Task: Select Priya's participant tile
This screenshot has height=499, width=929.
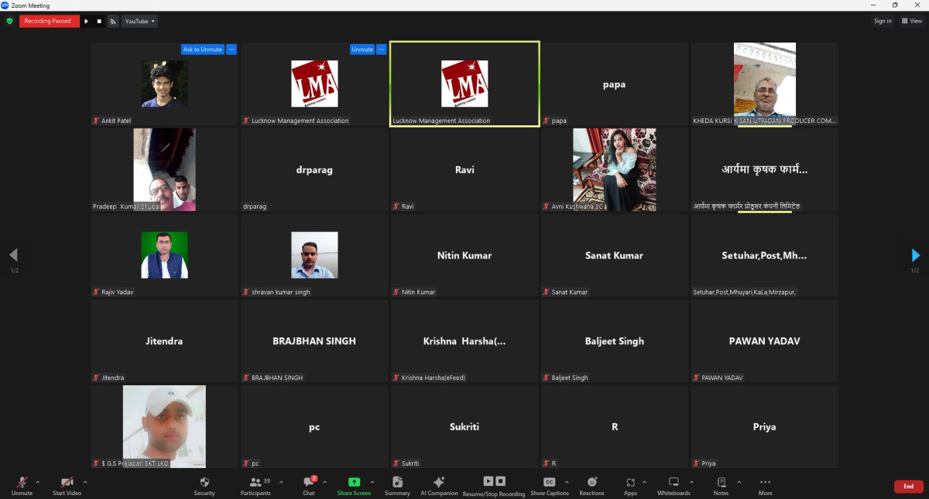Action: tap(765, 427)
